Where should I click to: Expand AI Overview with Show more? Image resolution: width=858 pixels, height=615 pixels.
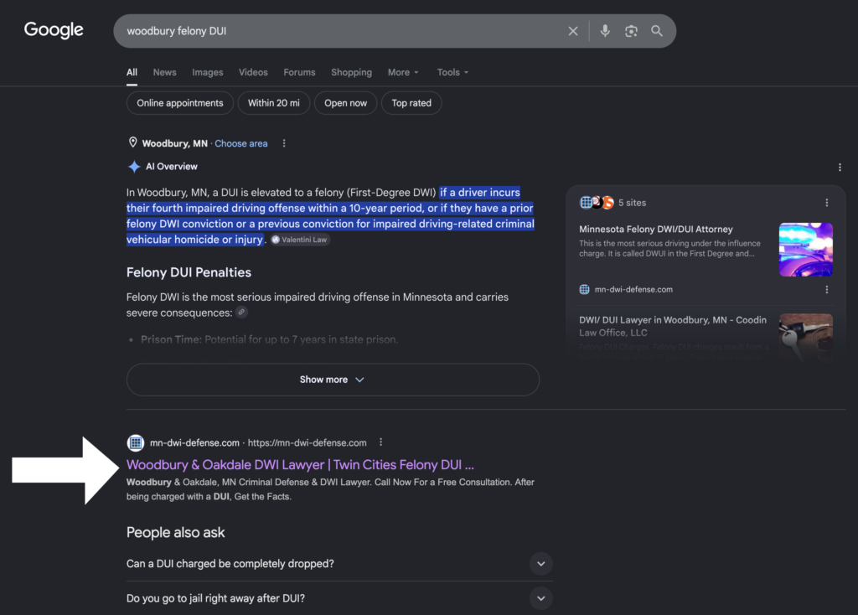pos(333,380)
